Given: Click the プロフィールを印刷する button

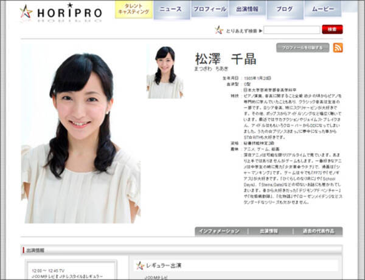Looking at the screenshot, I should click(x=302, y=48).
